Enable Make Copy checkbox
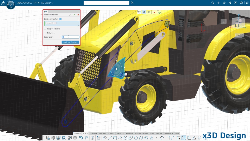Viewport: 250px width, 141px height. click(x=45, y=33)
